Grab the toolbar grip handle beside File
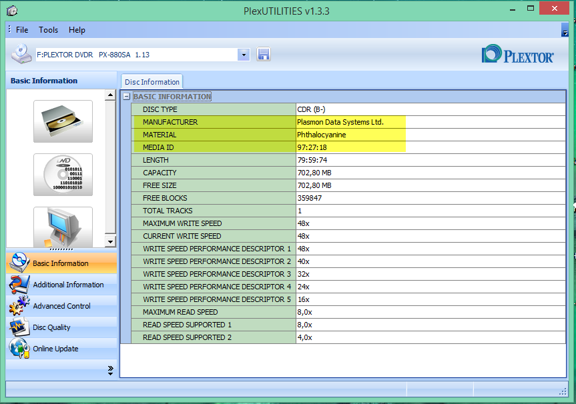The height and width of the screenshot is (404, 576). tap(9, 29)
